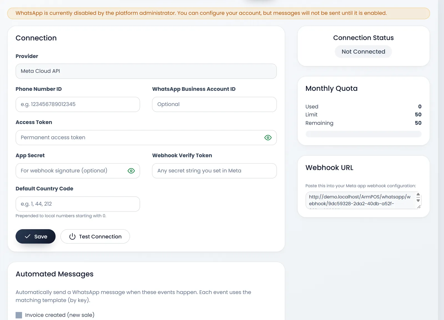
Task: Click into the WhatsApp Business Account ID field
Action: [214, 104]
